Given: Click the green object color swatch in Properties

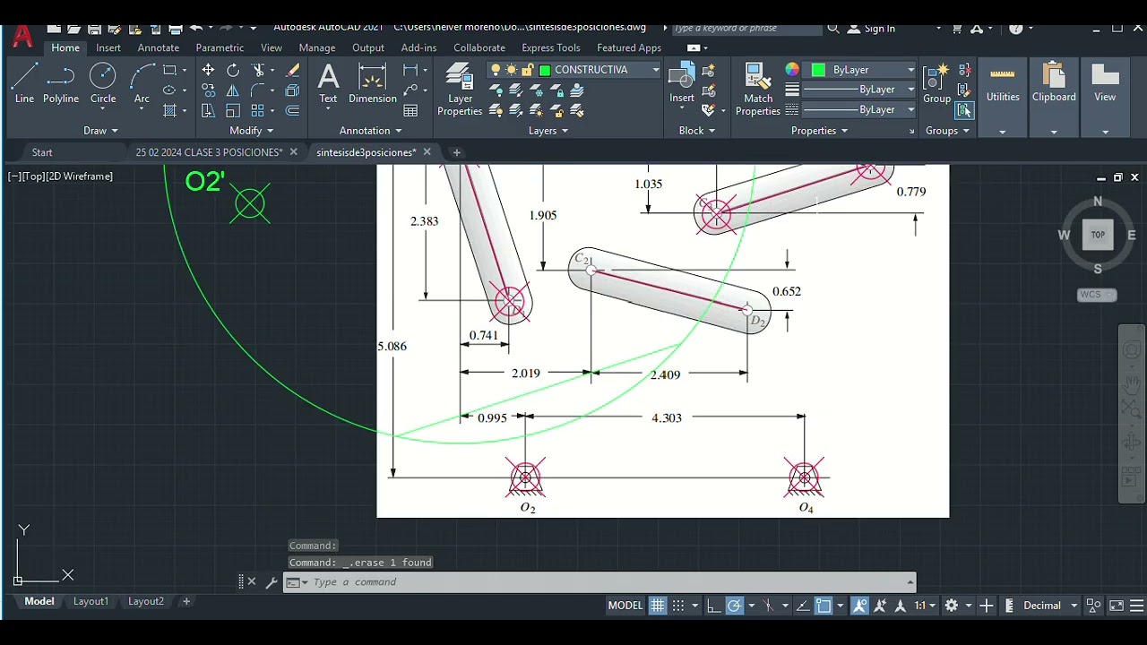Looking at the screenshot, I should point(818,70).
